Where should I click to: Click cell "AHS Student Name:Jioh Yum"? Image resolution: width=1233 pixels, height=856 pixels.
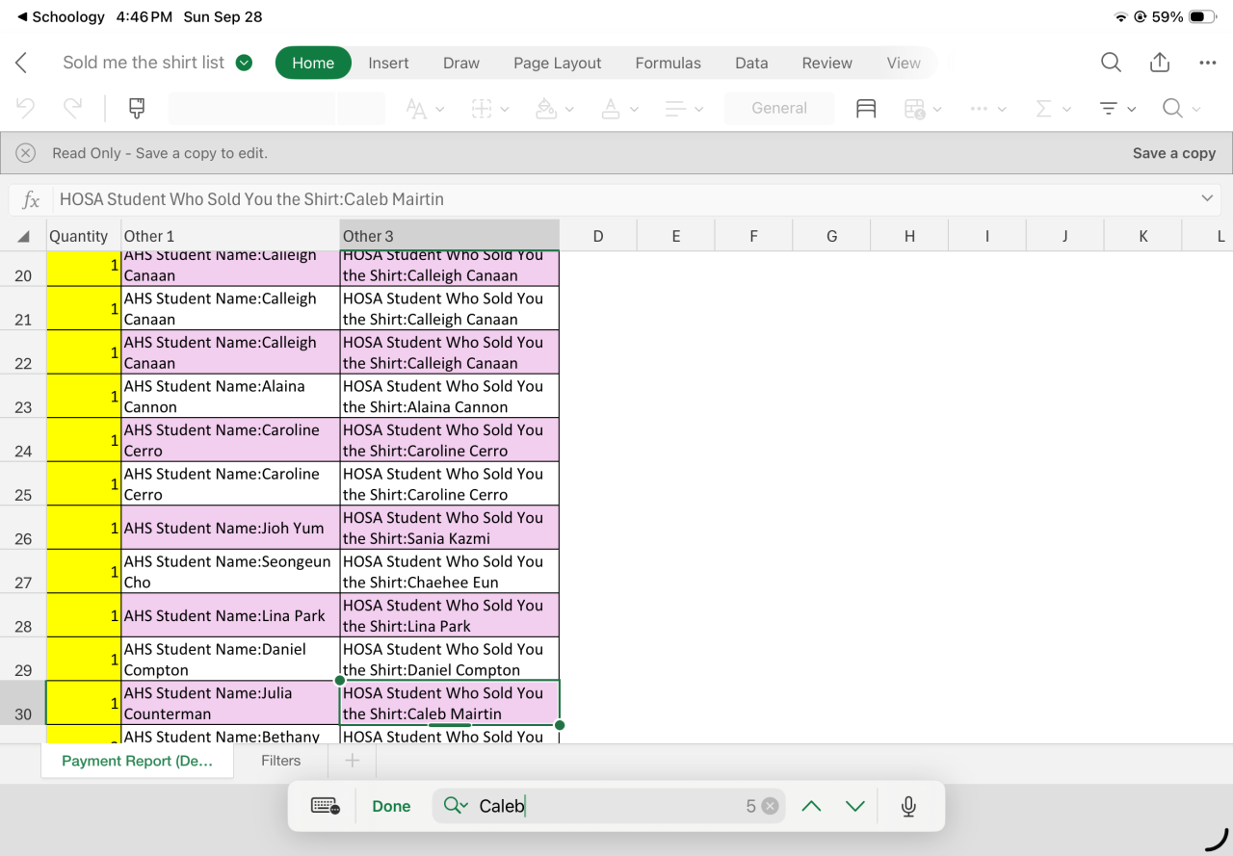click(231, 528)
